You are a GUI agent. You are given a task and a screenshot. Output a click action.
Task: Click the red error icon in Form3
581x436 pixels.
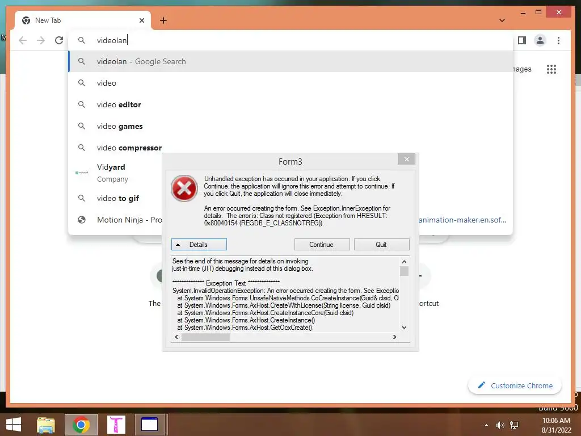coord(184,188)
